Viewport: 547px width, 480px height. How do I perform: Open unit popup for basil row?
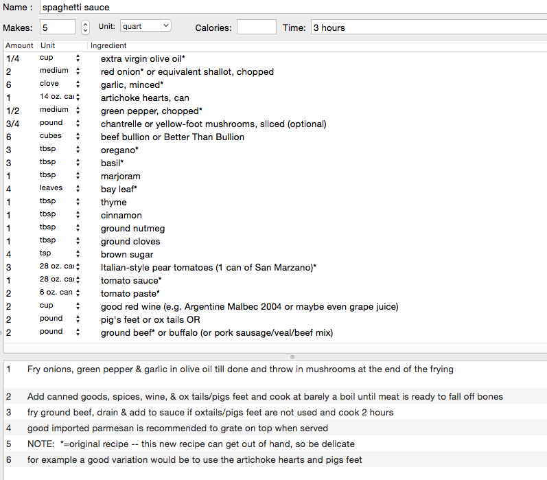pos(78,162)
